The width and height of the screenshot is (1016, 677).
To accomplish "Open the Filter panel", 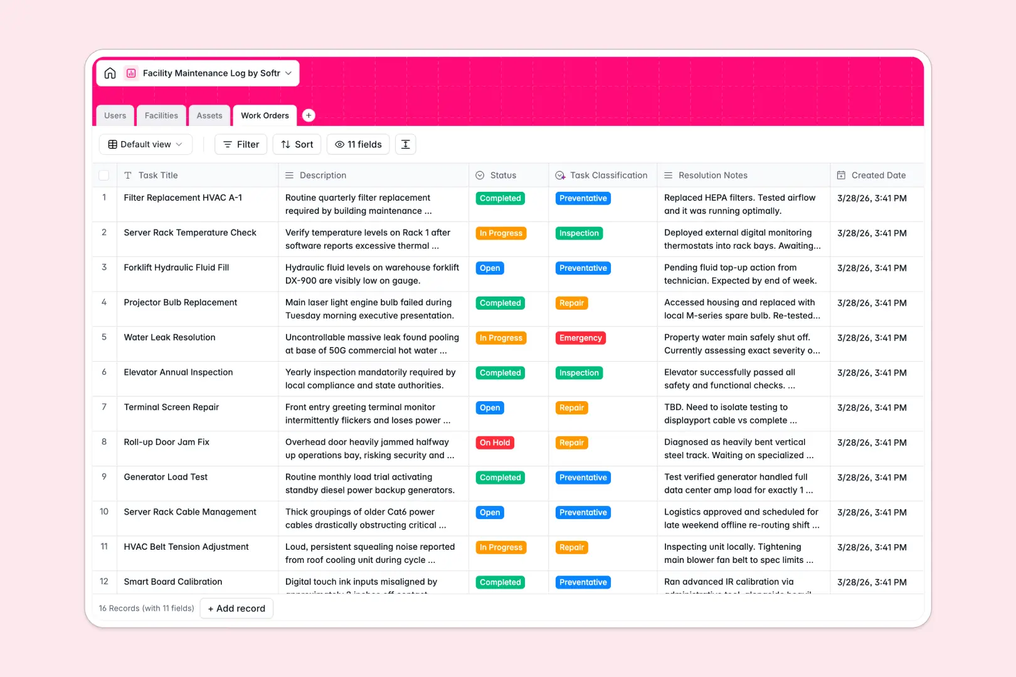I will pos(241,144).
